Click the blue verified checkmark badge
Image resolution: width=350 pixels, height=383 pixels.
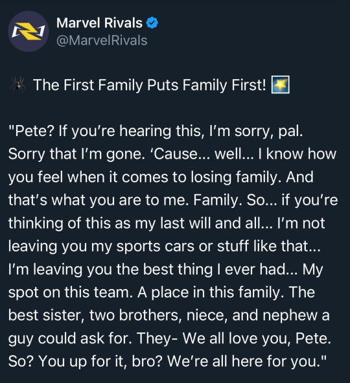tap(152, 23)
